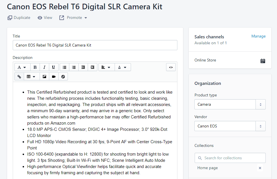The width and height of the screenshot is (277, 179).
Task: Insert an image into description
Action: [x=44, y=77]
